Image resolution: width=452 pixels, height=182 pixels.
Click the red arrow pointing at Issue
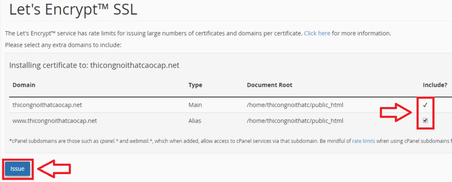point(54,169)
